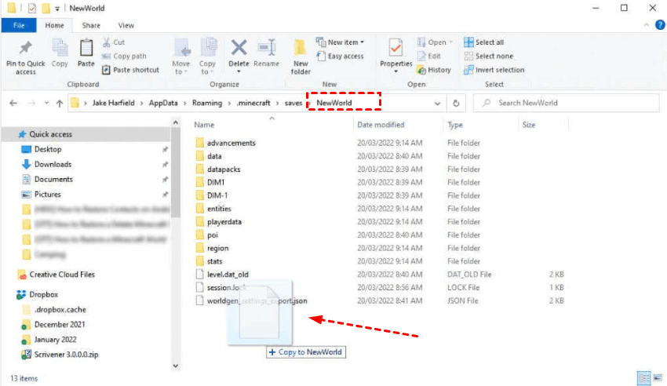Select the playerdata folder
This screenshot has width=667, height=386.
tap(224, 222)
